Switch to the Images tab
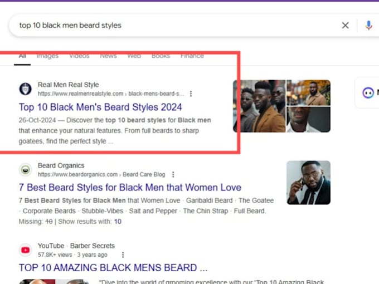Screen dimensions: 379x284 47,56
